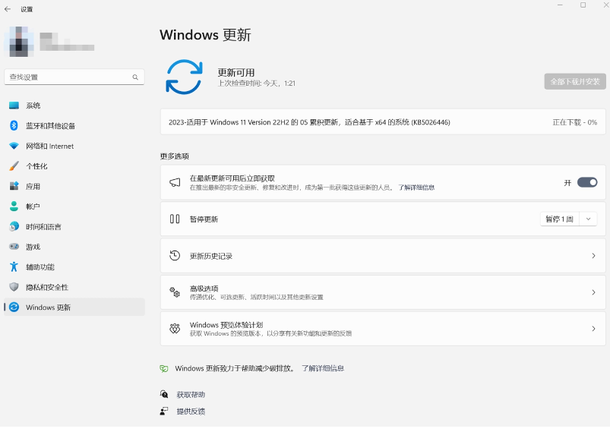The image size is (610, 432).
Task: Click the shield icon for 隐私和安全性
Action: (14, 287)
